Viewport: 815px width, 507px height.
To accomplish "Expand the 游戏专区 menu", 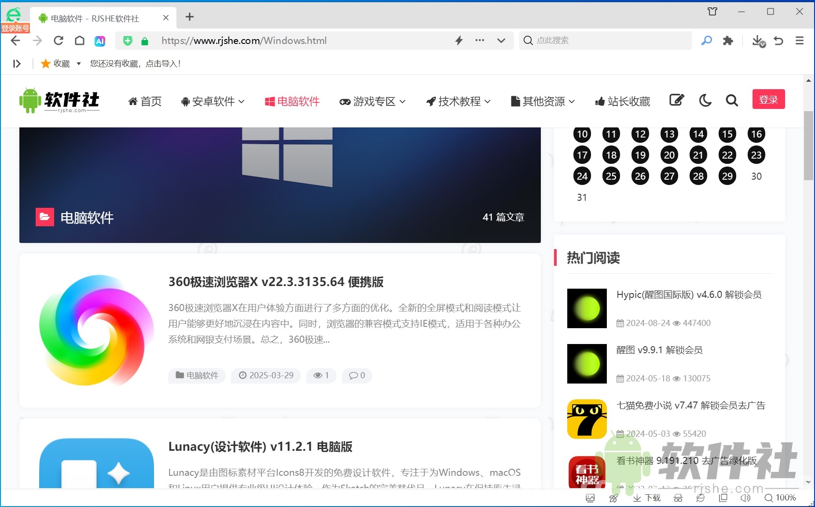I will [x=372, y=101].
